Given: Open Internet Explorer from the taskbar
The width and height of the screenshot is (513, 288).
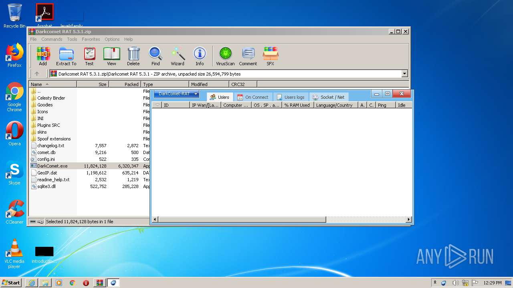Looking at the screenshot, I should pyautogui.click(x=32, y=283).
